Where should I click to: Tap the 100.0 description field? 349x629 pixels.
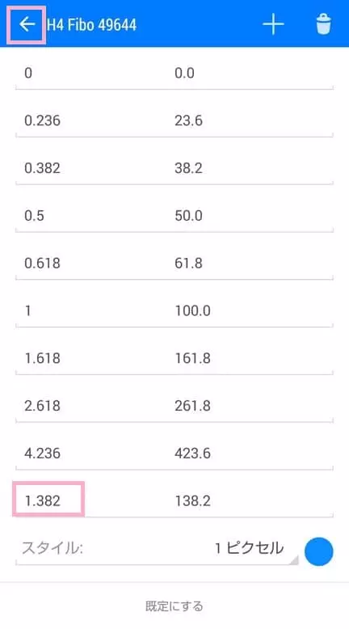coord(253,310)
